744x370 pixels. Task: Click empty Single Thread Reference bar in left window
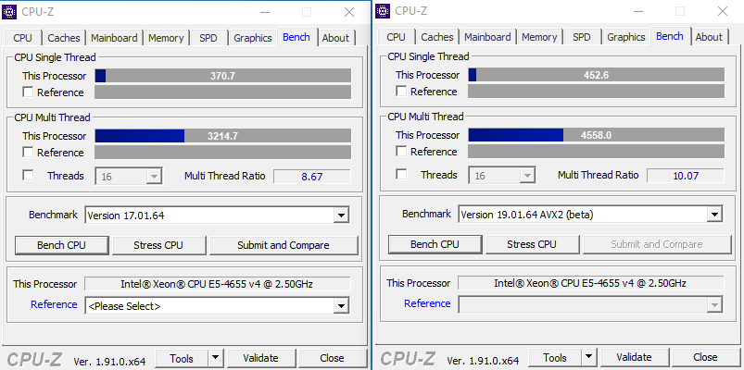click(223, 92)
